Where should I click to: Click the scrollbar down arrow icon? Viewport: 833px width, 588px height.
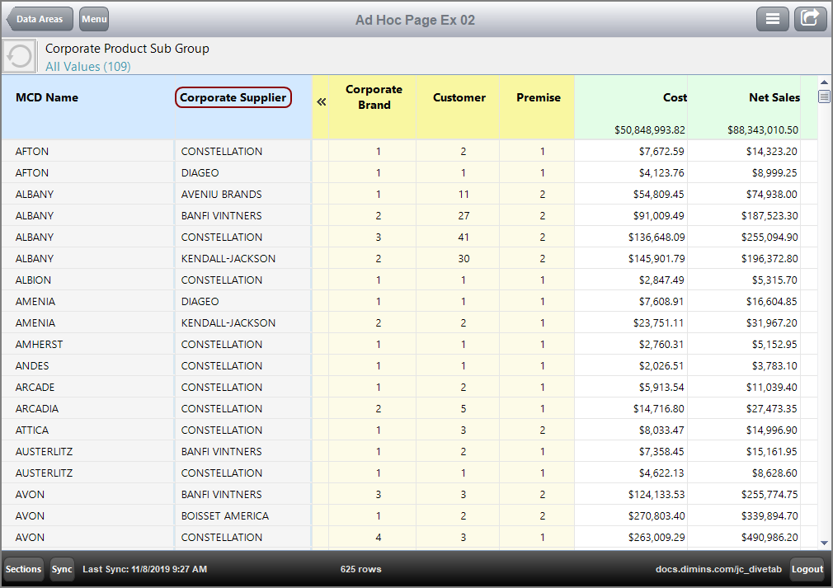(825, 543)
